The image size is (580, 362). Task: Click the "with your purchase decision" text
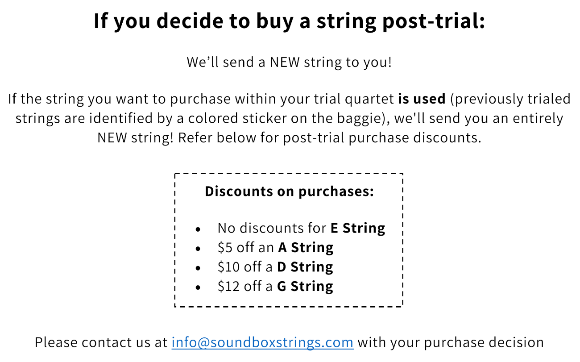click(x=451, y=342)
